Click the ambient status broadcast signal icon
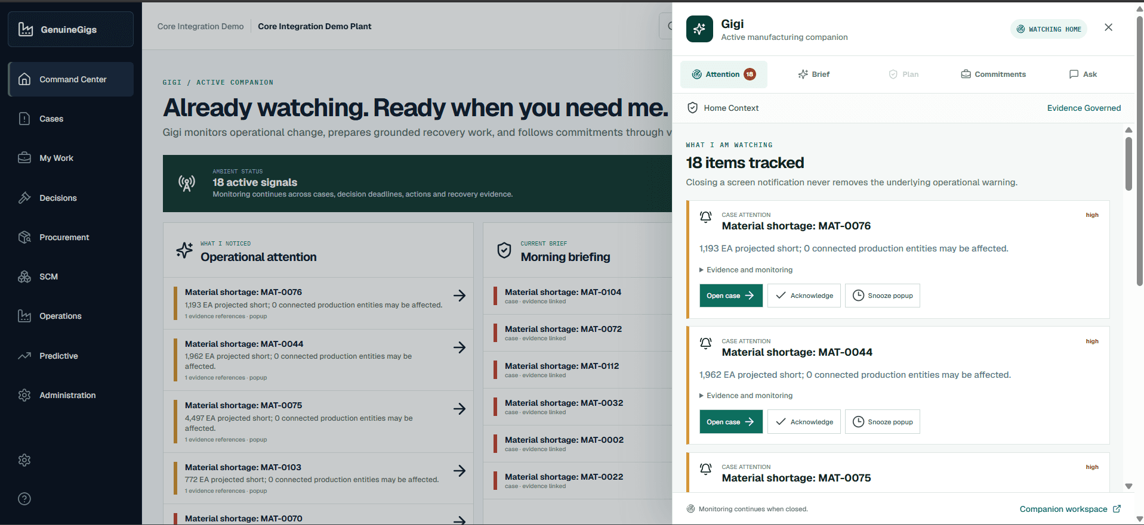This screenshot has width=1144, height=525. tap(187, 184)
